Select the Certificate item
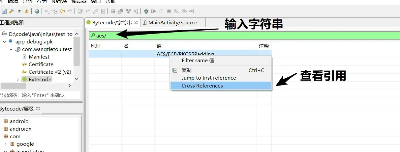The height and width of the screenshot is (152, 400). tap(41, 64)
